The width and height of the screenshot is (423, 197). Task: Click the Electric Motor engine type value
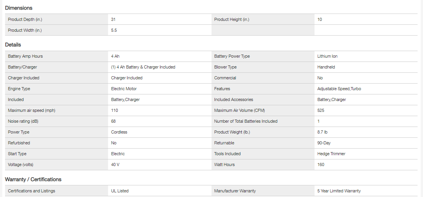pyautogui.click(x=124, y=89)
